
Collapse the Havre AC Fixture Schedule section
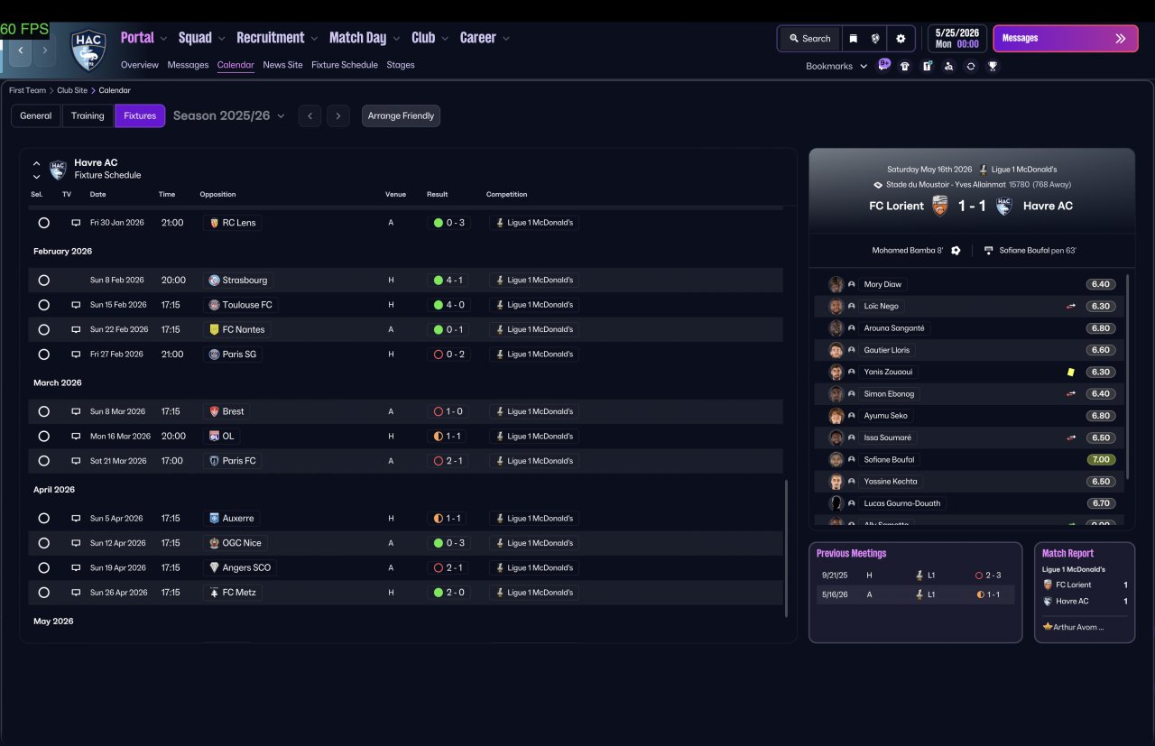[x=36, y=164]
